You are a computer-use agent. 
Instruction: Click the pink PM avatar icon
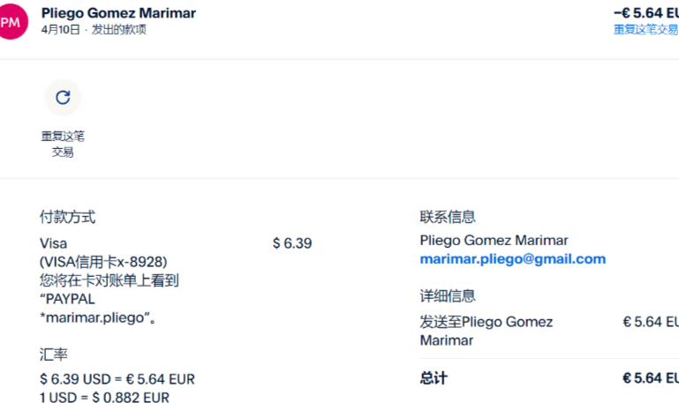(11, 21)
